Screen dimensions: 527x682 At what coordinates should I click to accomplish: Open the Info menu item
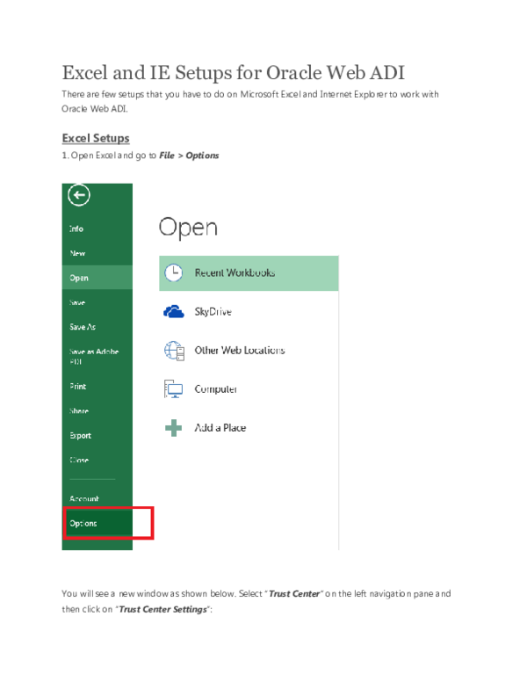(77, 229)
